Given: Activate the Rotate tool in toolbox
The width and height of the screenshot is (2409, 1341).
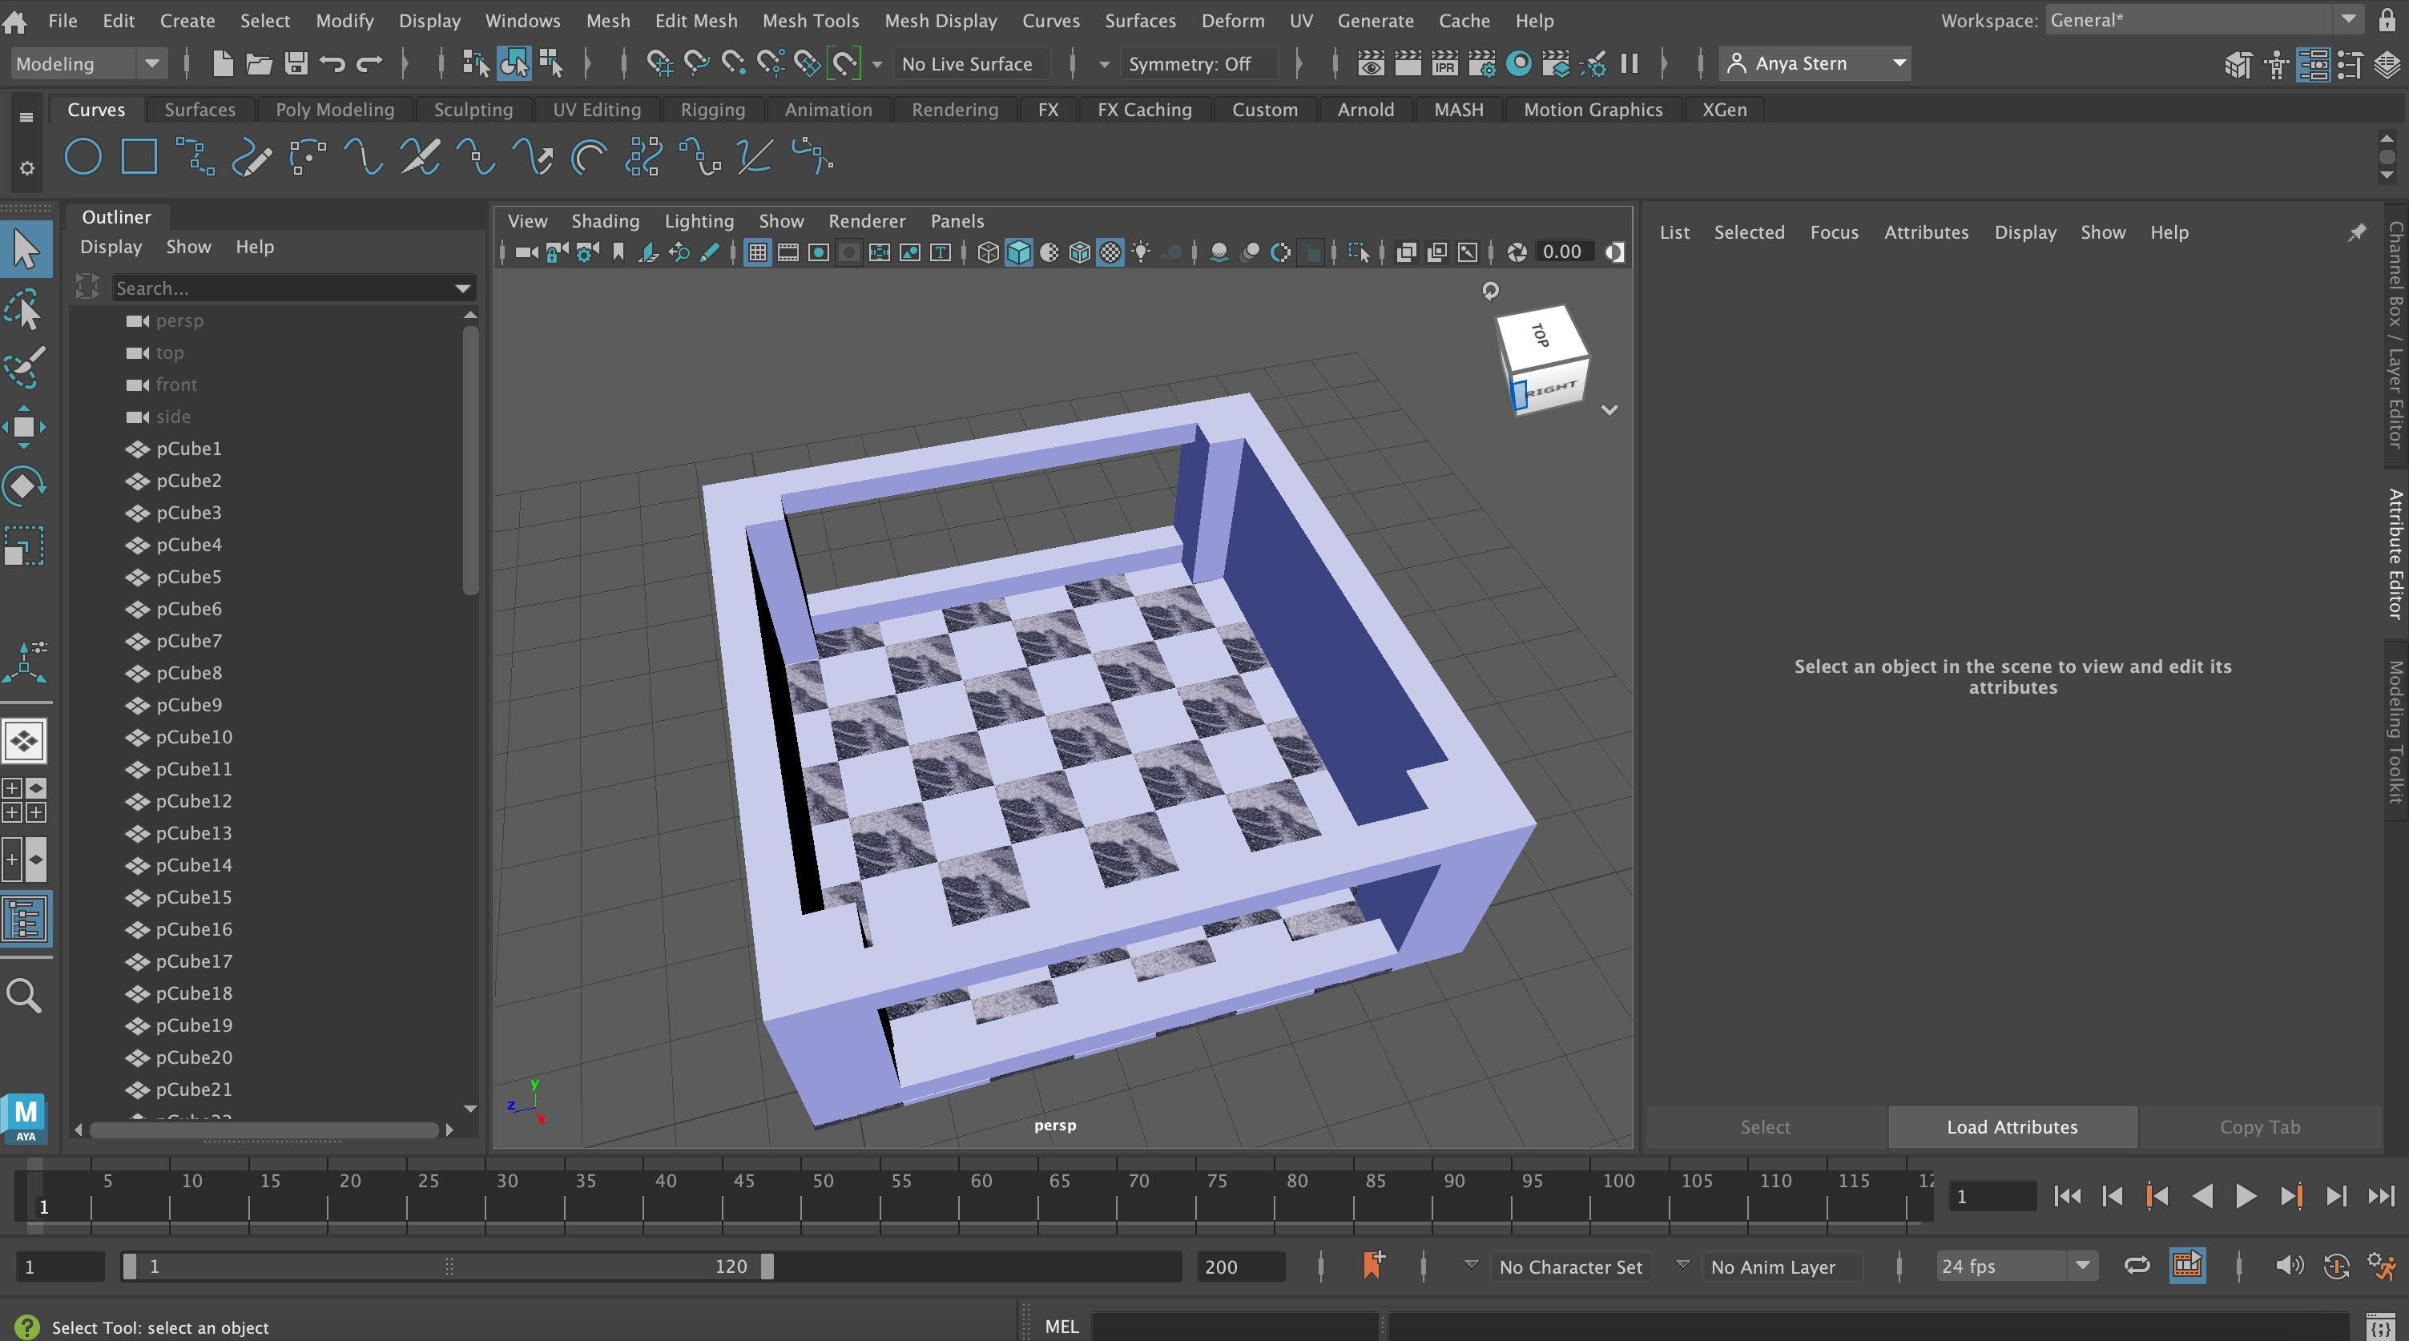Looking at the screenshot, I should [24, 486].
